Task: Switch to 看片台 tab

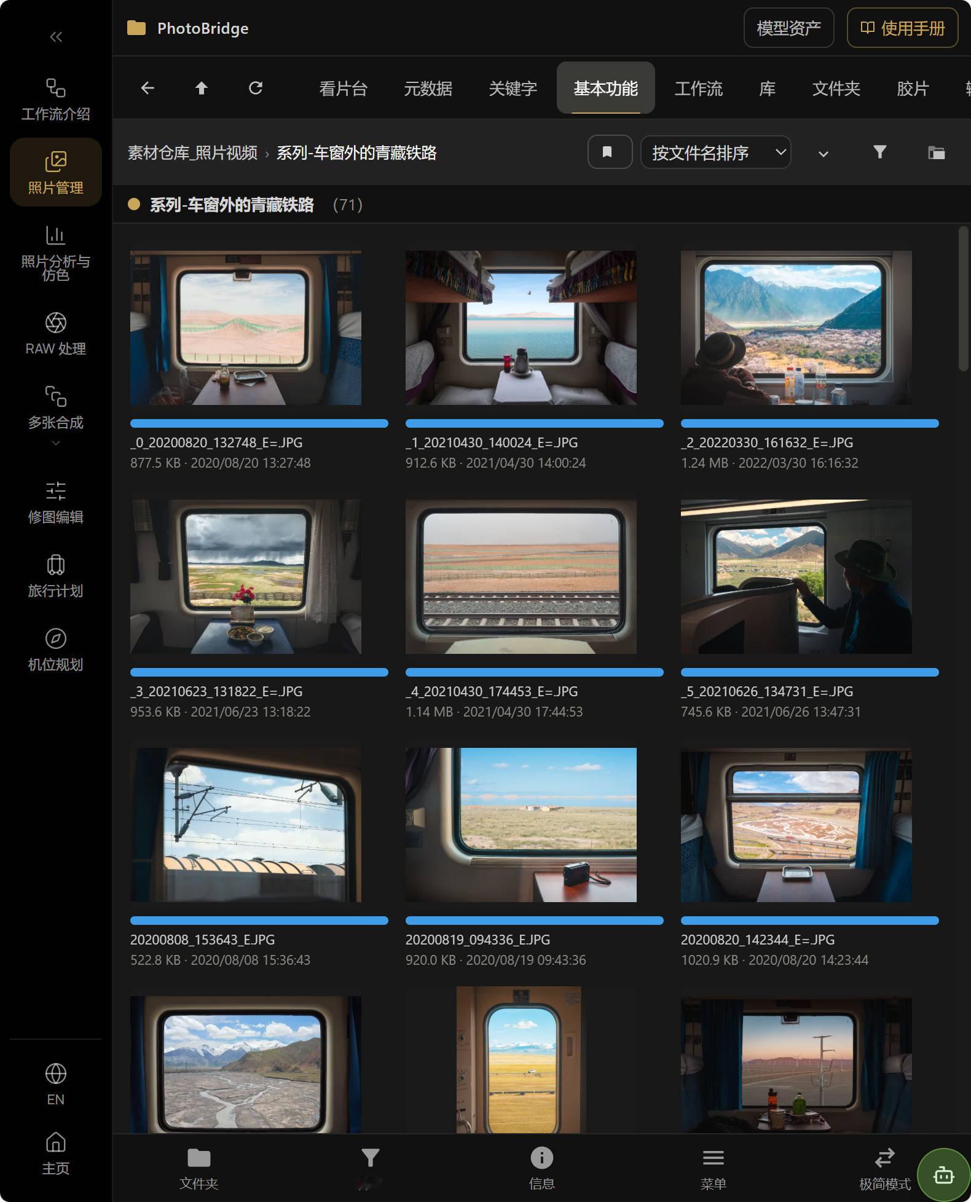Action: point(343,88)
